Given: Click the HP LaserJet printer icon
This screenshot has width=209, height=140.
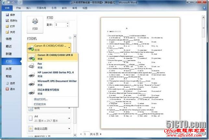Looking at the screenshot, I should pyautogui.click(x=31, y=75).
